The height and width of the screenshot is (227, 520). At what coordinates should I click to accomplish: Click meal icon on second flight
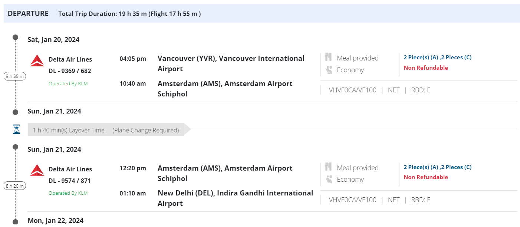click(328, 167)
